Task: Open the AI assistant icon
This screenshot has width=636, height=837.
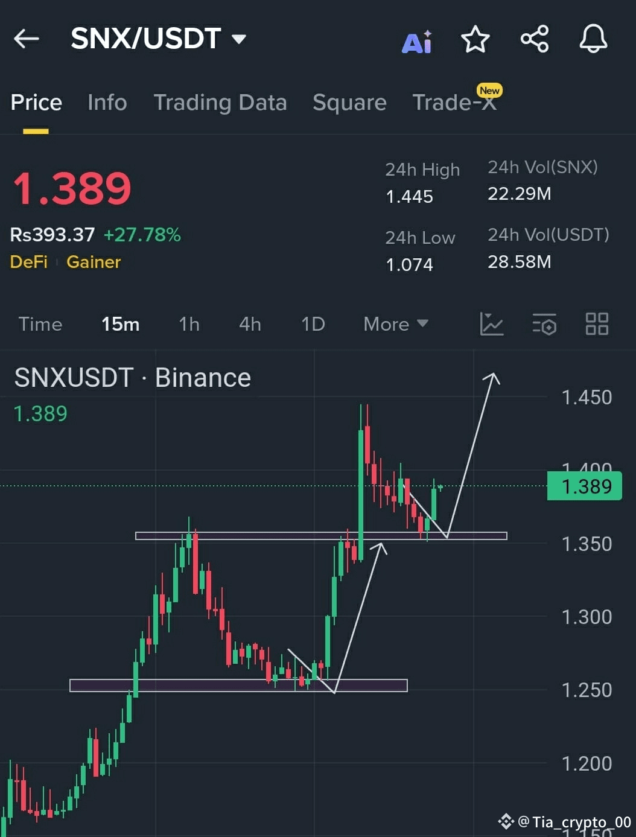Action: tap(417, 41)
